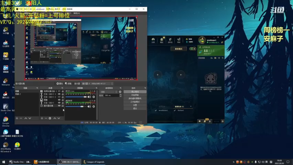This screenshot has width=293, height=165.
Task: Toggle lock on the image source
Action: [63, 100]
